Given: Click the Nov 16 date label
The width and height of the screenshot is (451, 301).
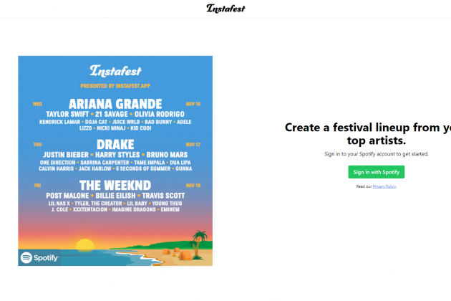Looking at the screenshot, I should (193, 104).
